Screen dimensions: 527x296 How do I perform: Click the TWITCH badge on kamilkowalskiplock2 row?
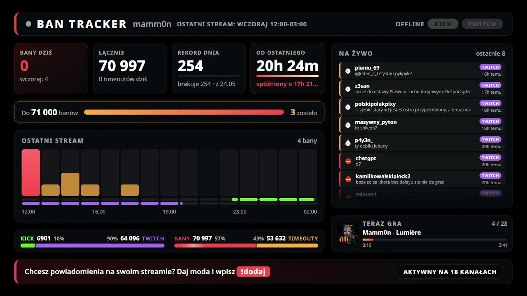click(490, 176)
